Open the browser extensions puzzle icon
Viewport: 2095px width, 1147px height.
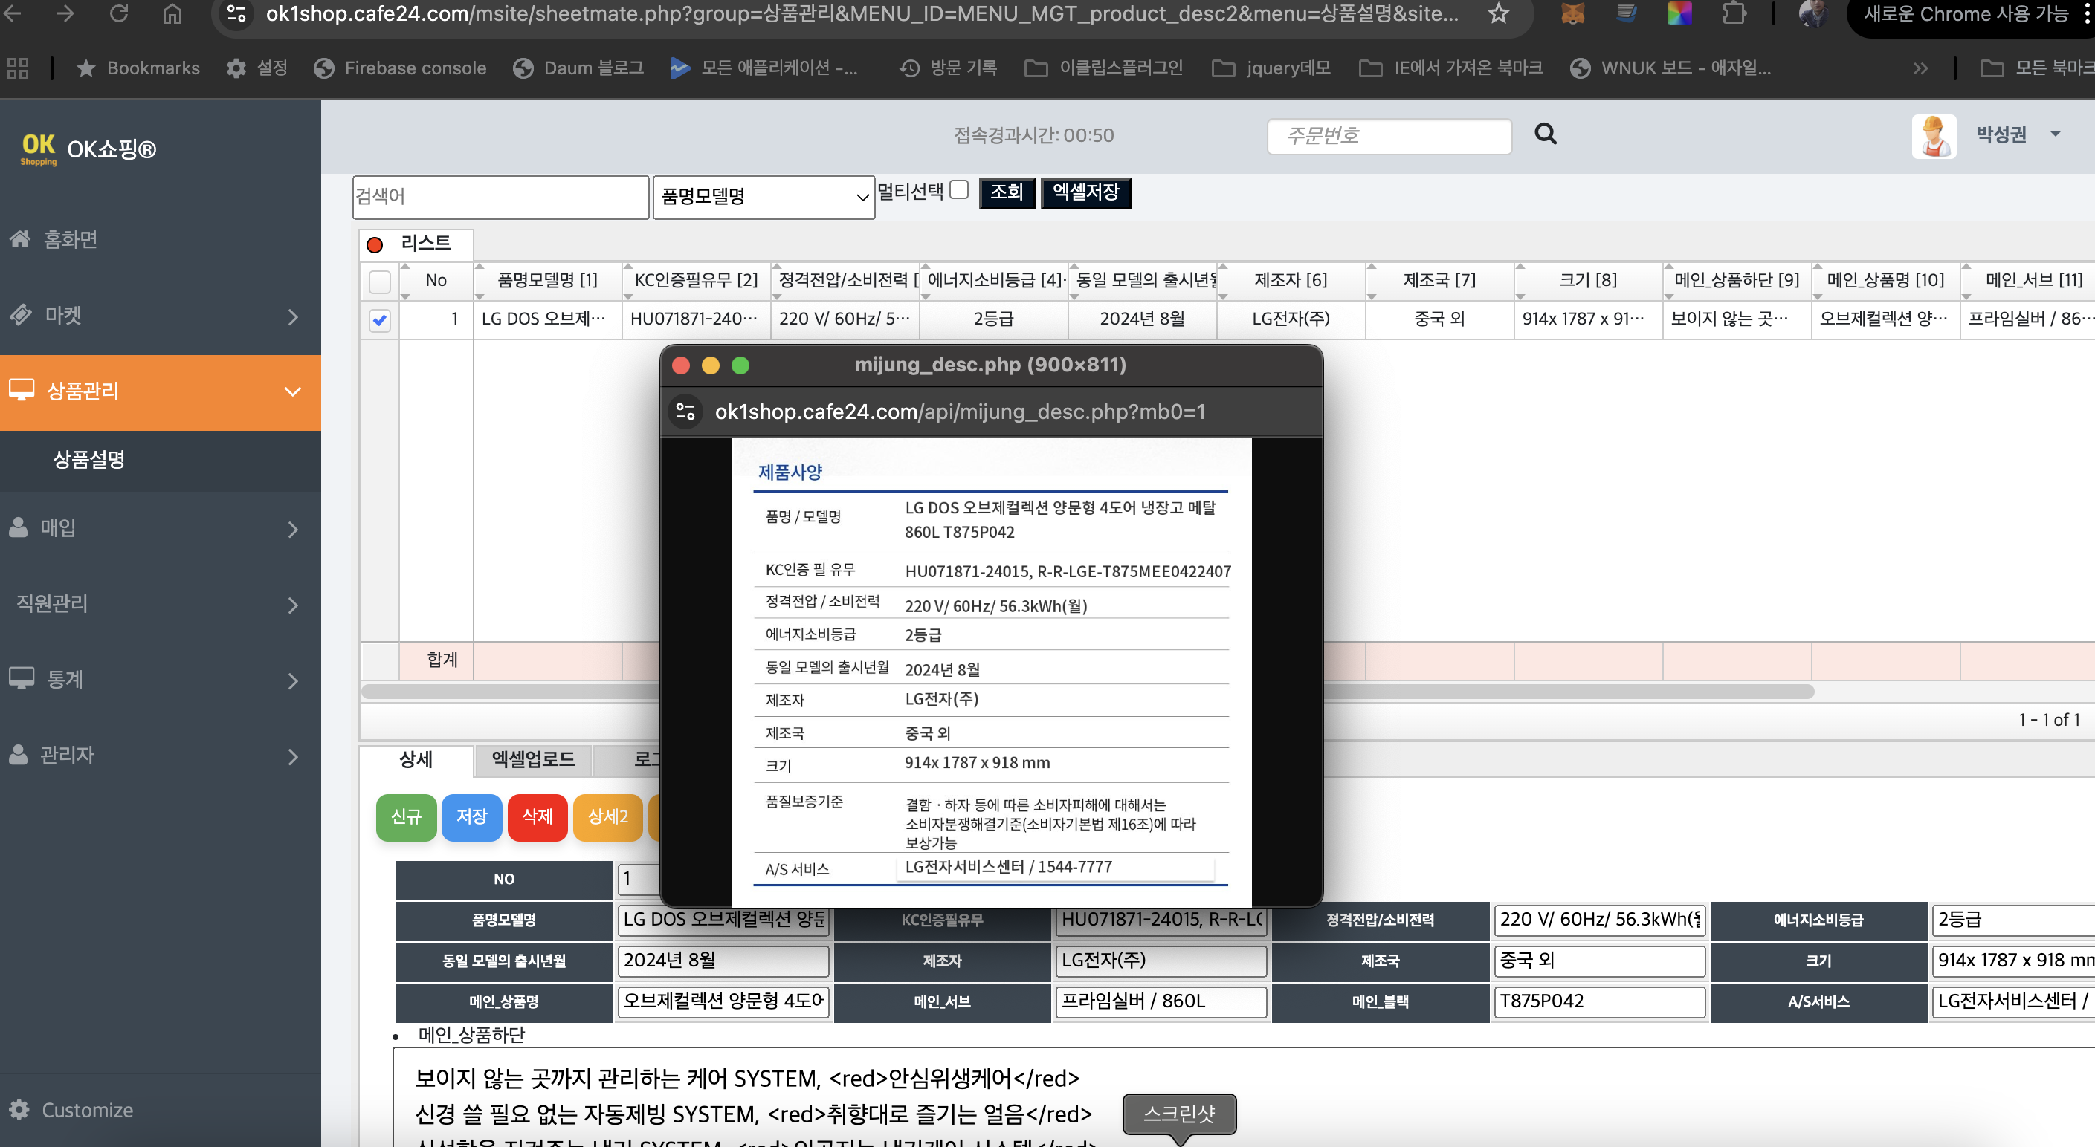(x=1734, y=14)
